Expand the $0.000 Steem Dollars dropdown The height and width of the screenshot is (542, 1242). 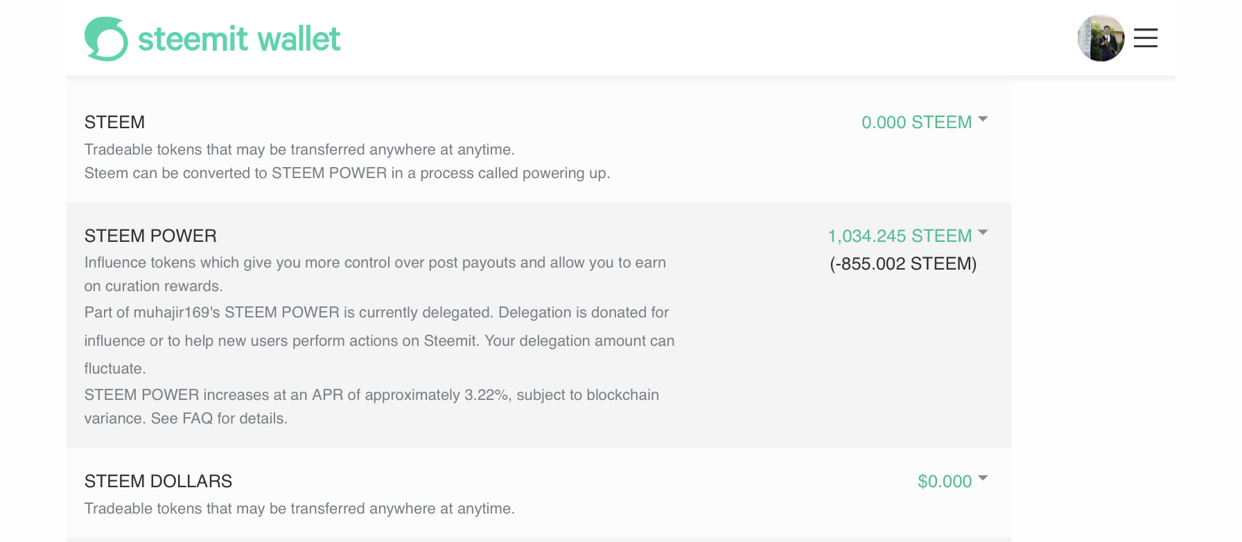coord(953,481)
